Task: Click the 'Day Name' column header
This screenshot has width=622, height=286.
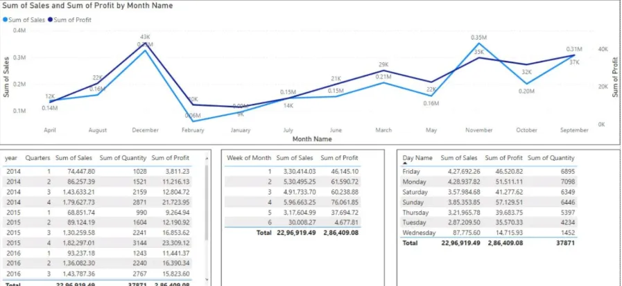Action: click(x=417, y=158)
